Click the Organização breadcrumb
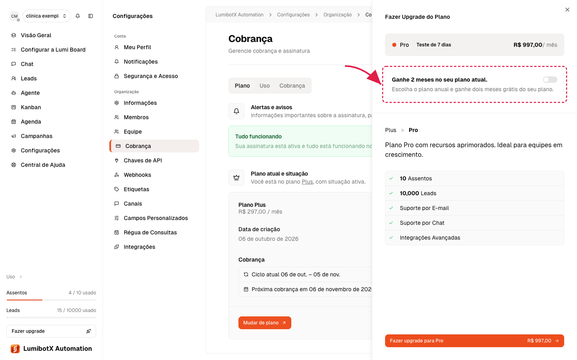This screenshot has height=360, width=577. 338,15
